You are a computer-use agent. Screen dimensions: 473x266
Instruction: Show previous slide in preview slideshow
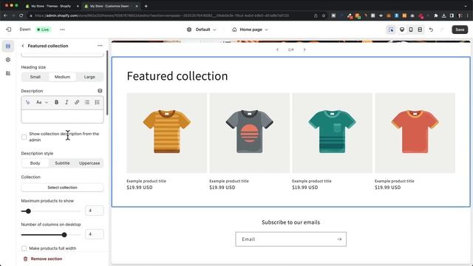[x=278, y=50]
